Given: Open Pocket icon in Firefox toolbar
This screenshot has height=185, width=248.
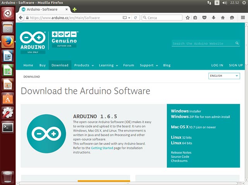Looking at the screenshot, I should click(204, 18).
